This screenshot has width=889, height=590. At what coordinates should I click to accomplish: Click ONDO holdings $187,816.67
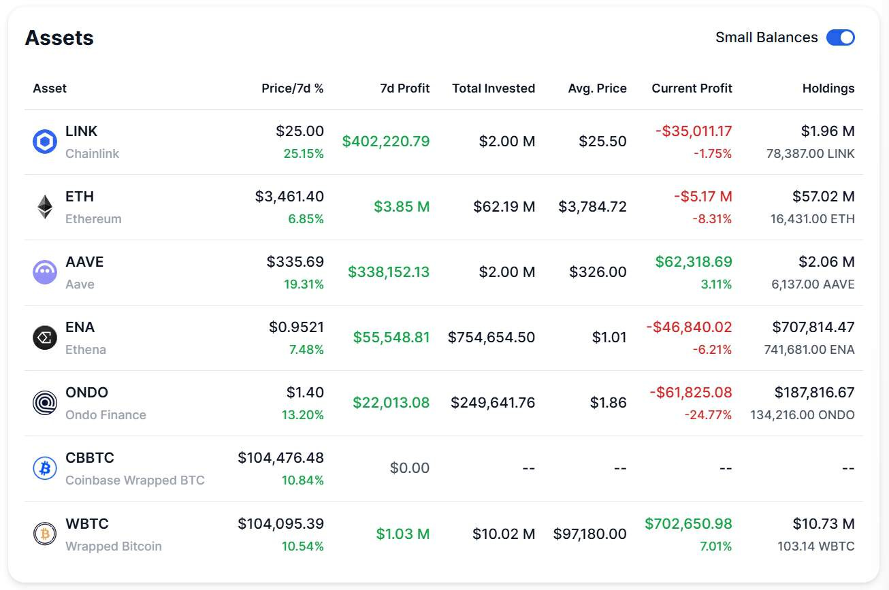coord(815,393)
